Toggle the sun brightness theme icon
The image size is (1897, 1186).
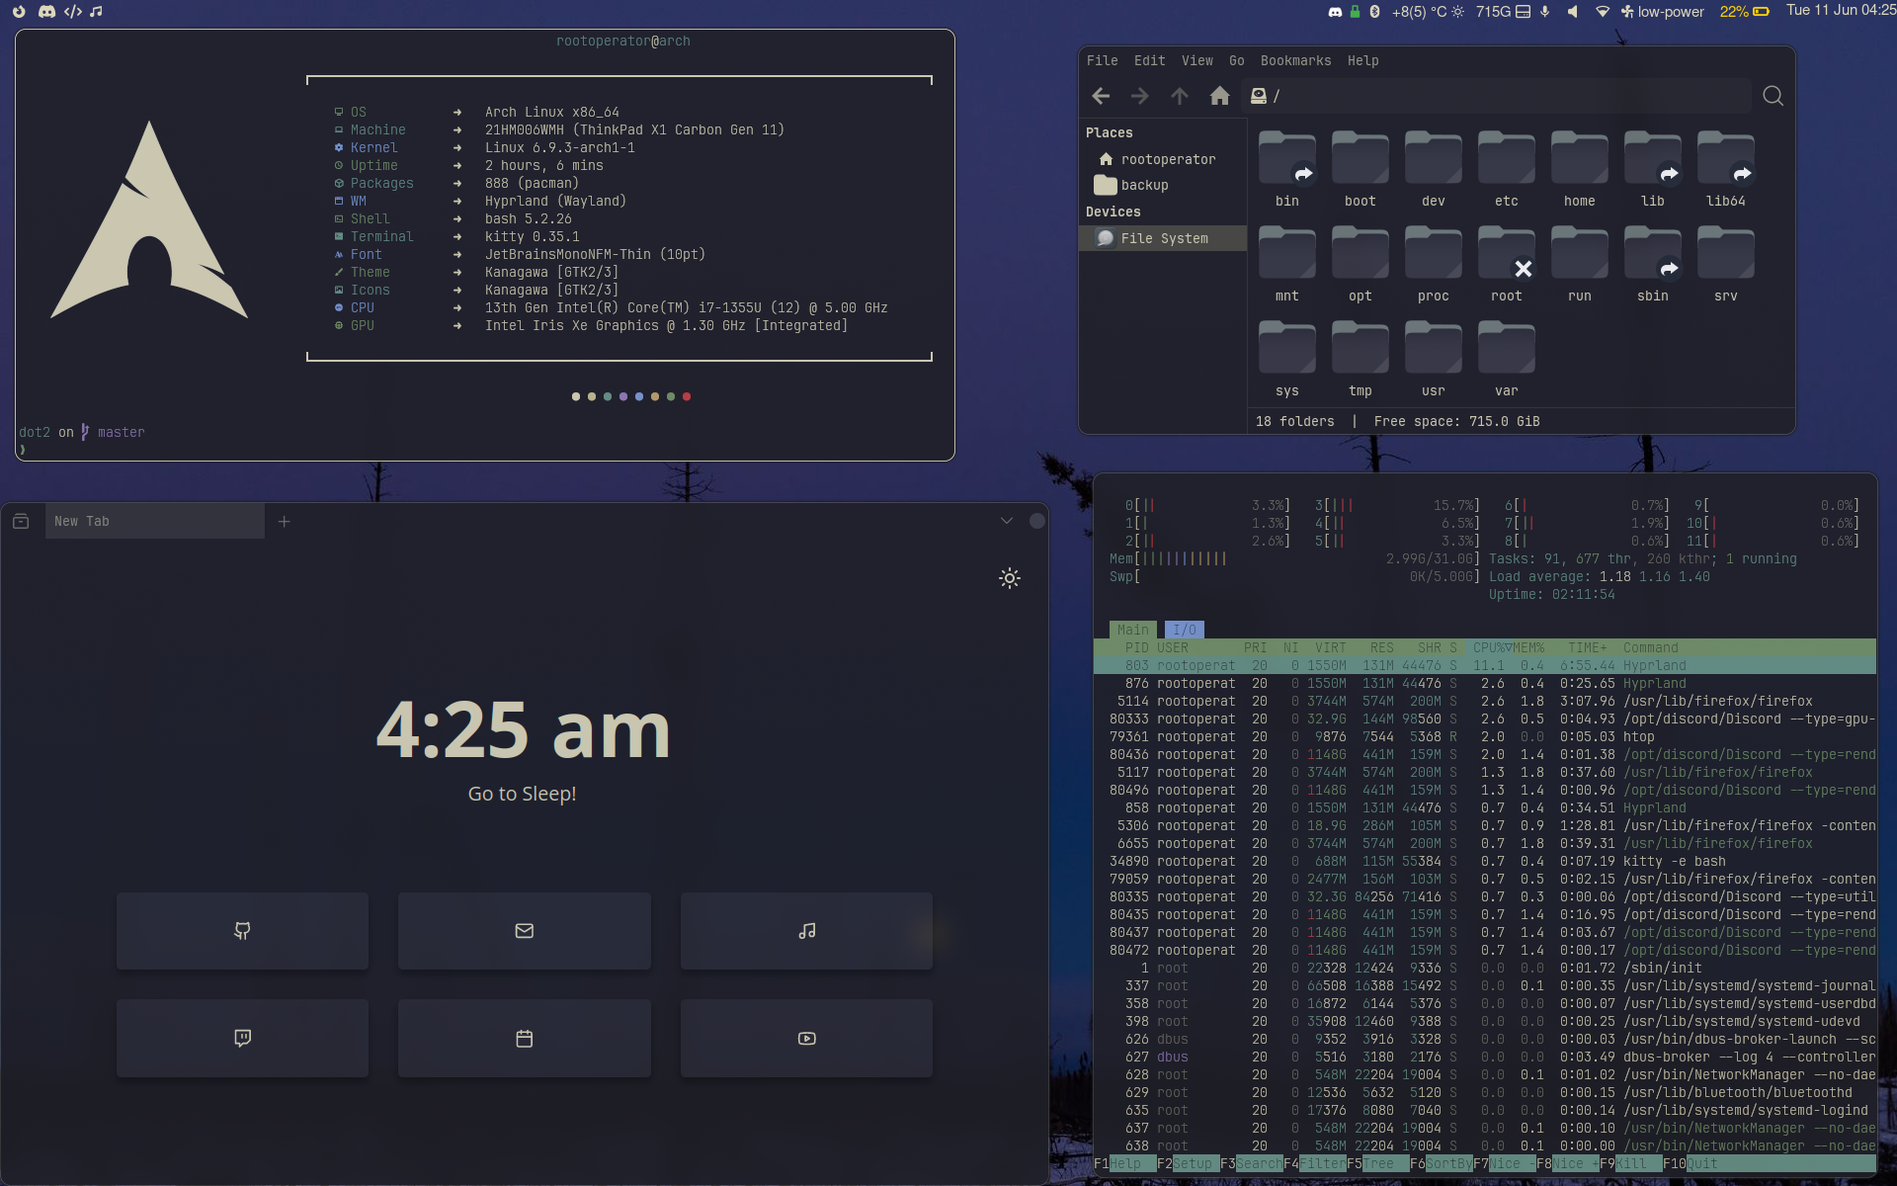click(x=1009, y=578)
